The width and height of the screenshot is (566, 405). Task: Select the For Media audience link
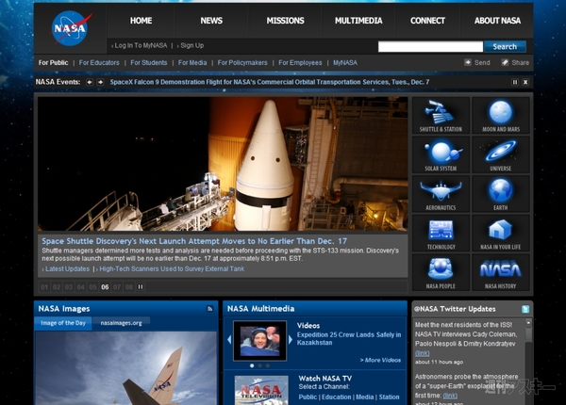(x=192, y=63)
